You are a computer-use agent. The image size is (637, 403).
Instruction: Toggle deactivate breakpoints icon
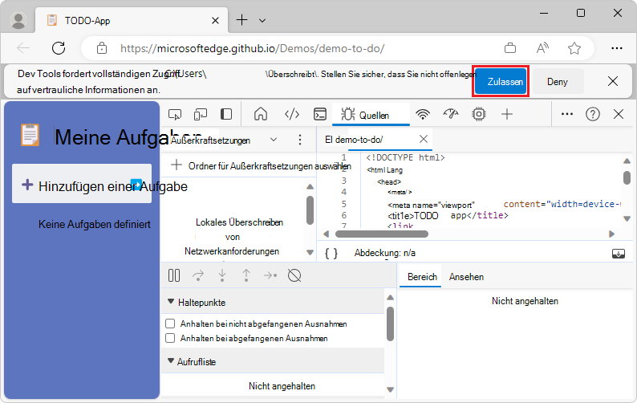pyautogui.click(x=294, y=275)
